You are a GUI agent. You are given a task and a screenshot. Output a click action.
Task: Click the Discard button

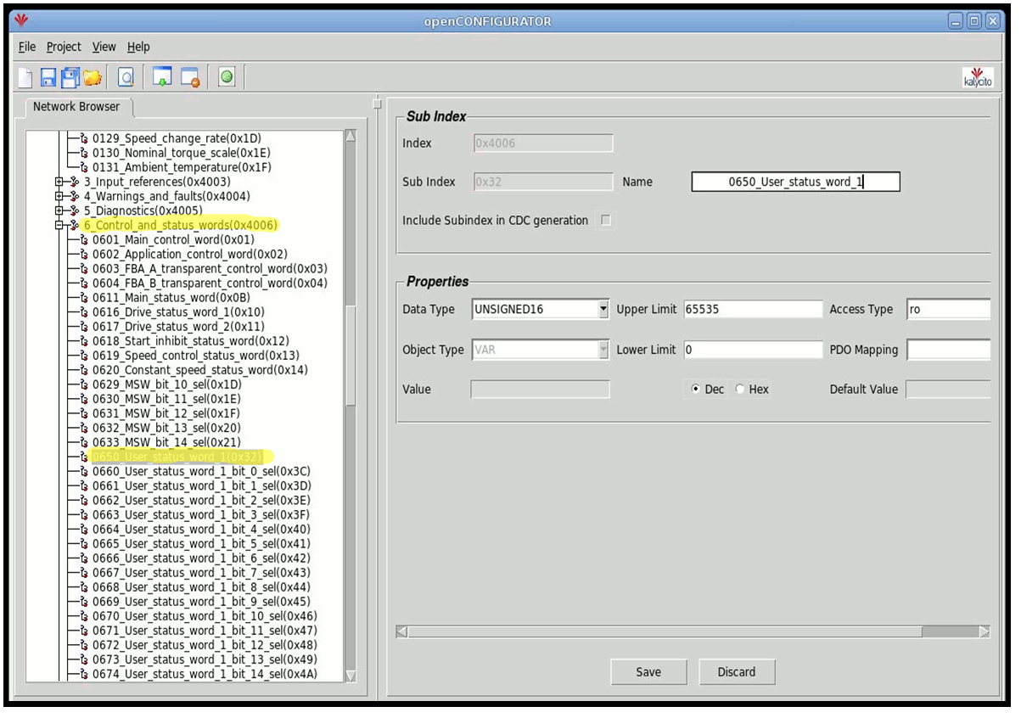click(x=737, y=672)
